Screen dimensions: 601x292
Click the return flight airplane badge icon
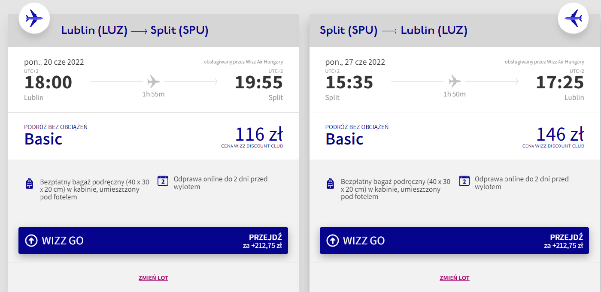tap(573, 18)
